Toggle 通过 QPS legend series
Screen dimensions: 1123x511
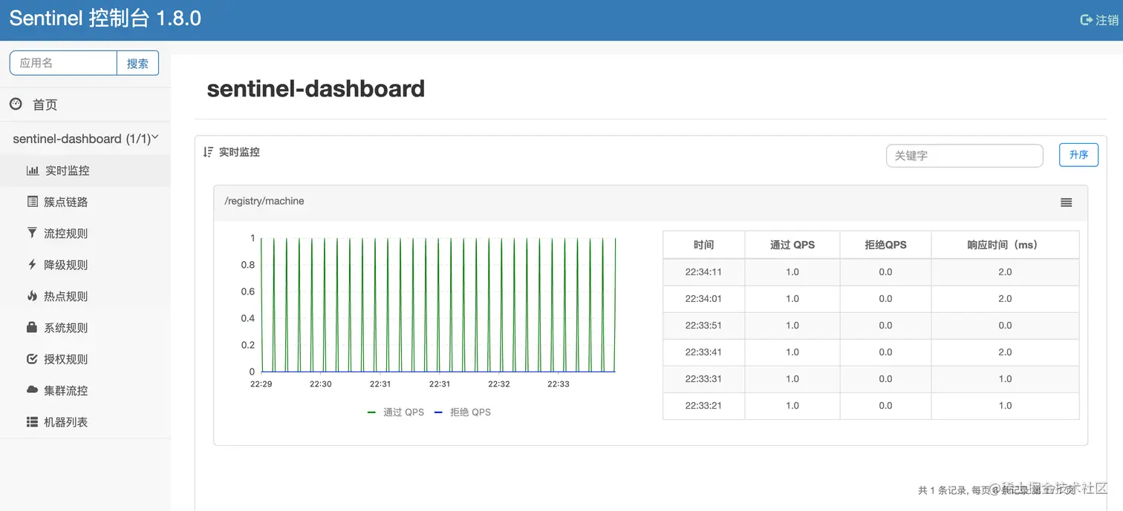396,412
